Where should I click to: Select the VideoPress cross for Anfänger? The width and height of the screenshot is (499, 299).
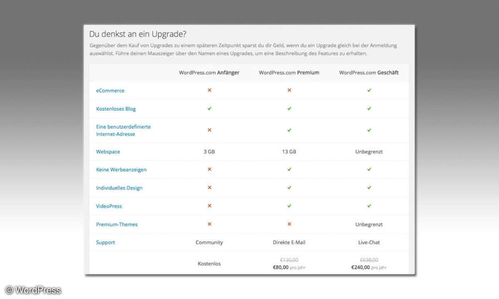coord(210,206)
